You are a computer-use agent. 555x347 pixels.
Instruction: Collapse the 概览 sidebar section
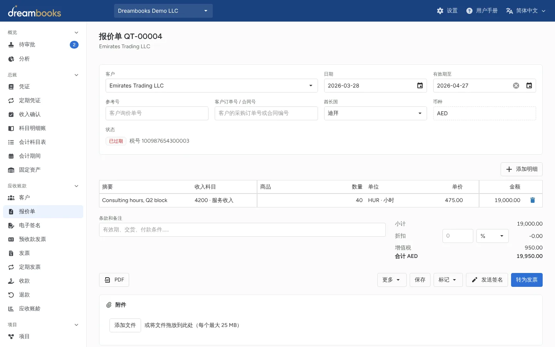pyautogui.click(x=76, y=32)
